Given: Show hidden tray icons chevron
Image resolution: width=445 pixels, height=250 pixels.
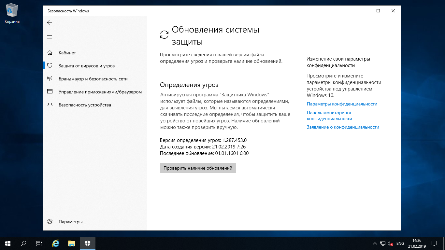Looking at the screenshot, I should [x=375, y=243].
